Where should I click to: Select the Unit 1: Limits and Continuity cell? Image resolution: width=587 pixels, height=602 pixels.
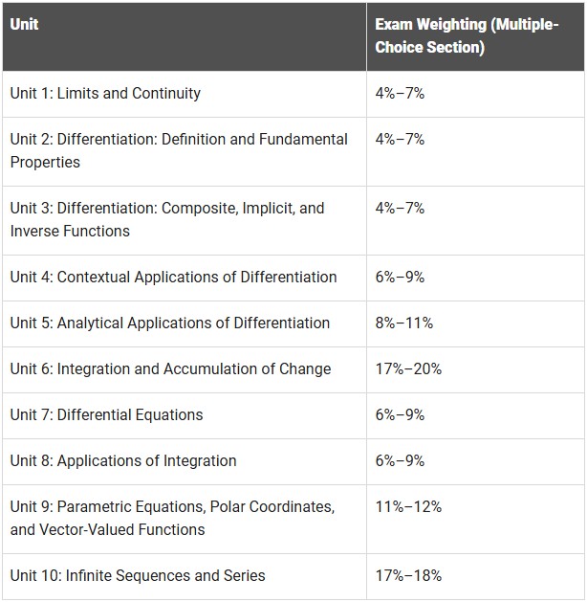(x=185, y=94)
